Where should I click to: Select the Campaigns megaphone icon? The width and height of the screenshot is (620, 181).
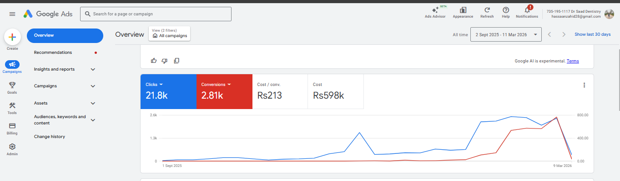(x=12, y=65)
